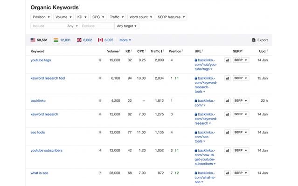Open the SERP dropdown for keyword research tool row

click(x=241, y=78)
